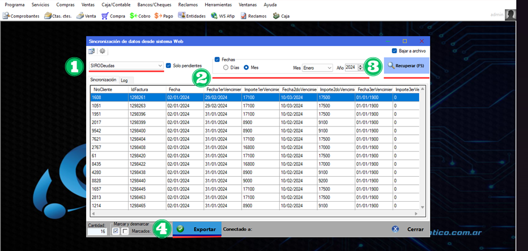528x251 pixels.
Task: Select the row with NroCliente 1051
Action: click(x=255, y=106)
